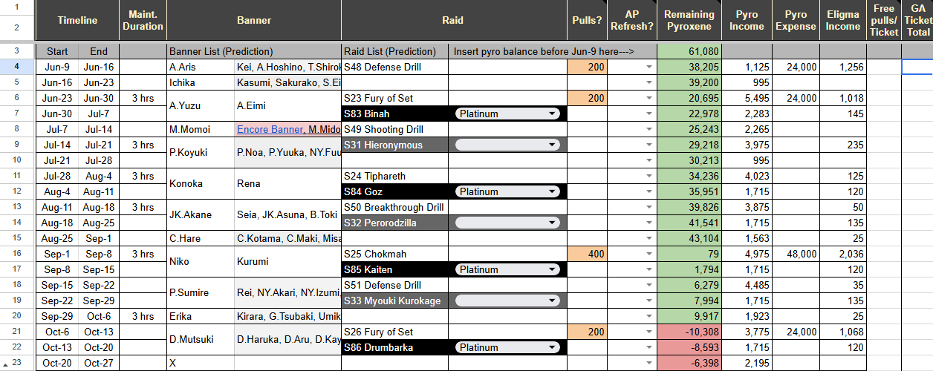Select row header number 21
The width and height of the screenshot is (933, 371).
17,332
